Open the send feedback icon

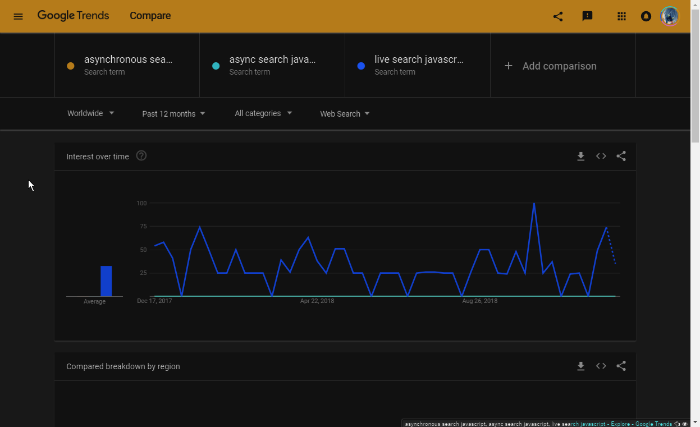[587, 16]
